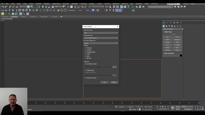
Task: Select the Rotate transform tool
Action: point(46,7)
